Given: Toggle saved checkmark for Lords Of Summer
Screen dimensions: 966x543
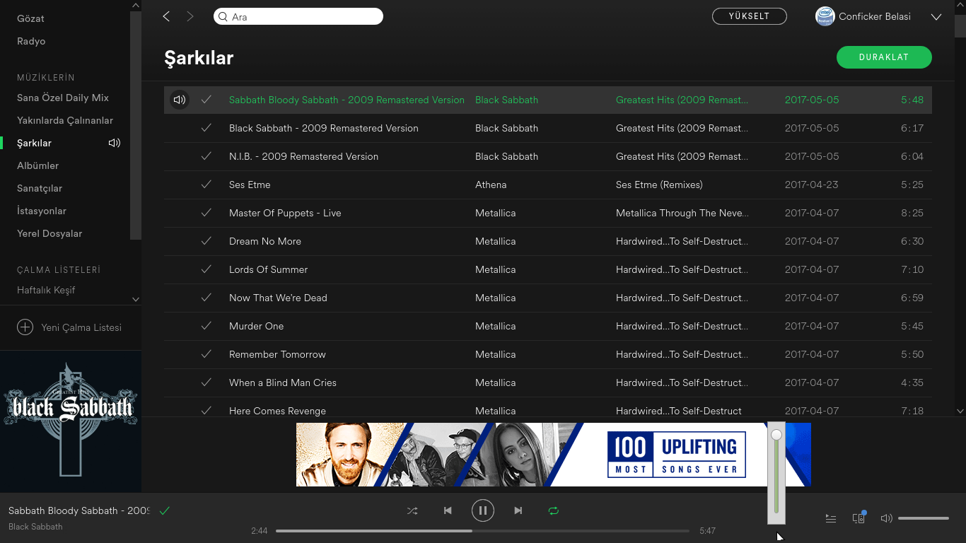Looking at the screenshot, I should 206,269.
